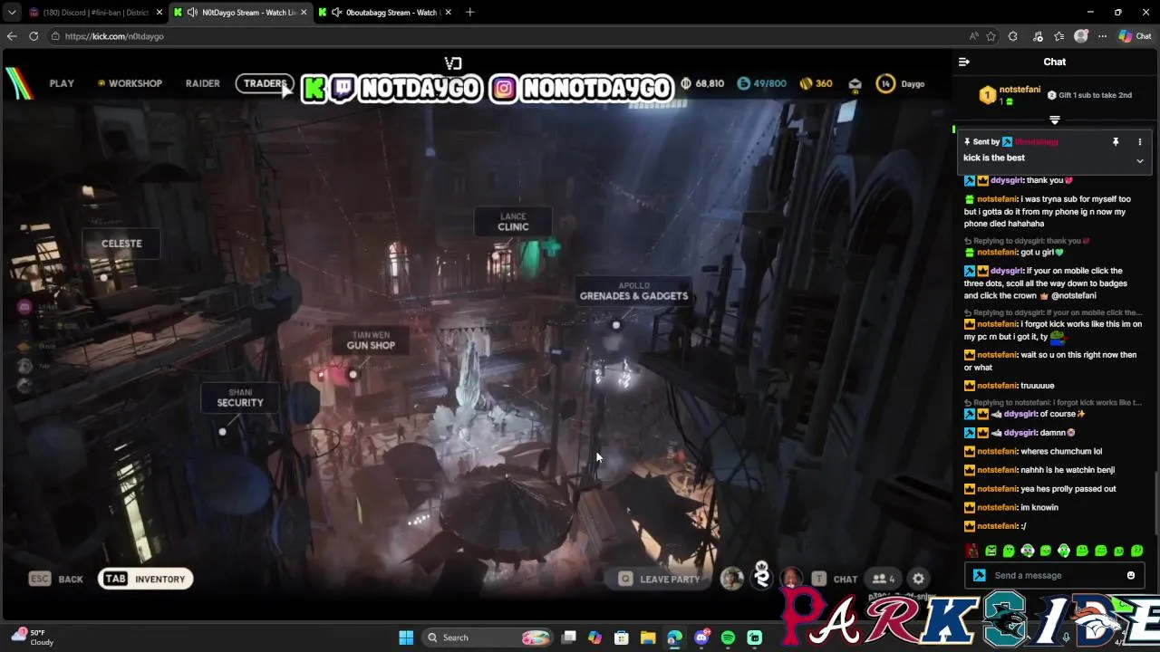This screenshot has height=652, width=1160.
Task: Click the 68,810 currency counter
Action: pos(702,83)
